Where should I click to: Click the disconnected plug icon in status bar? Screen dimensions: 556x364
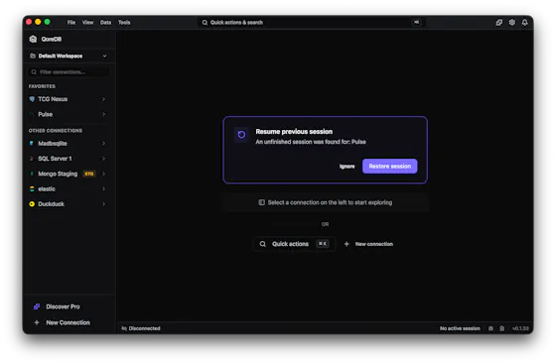pos(124,328)
